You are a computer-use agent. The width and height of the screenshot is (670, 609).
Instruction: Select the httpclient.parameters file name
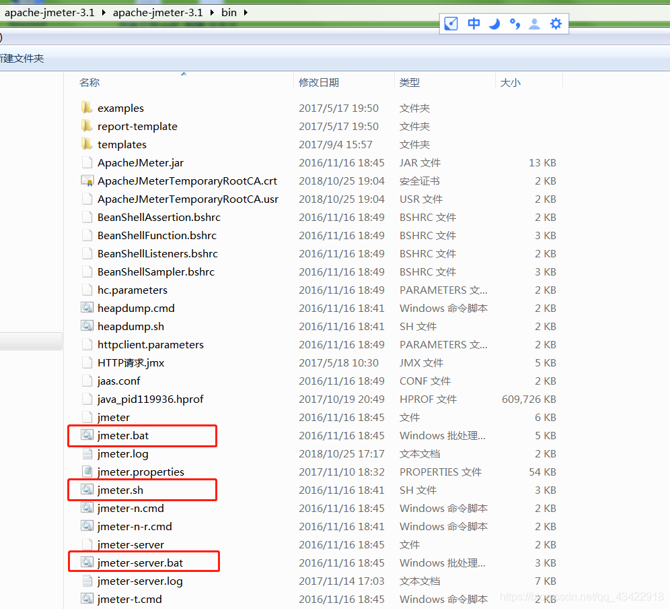[151, 344]
